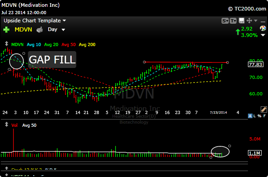Select the left handle of the red trendline
The width and height of the screenshot is (268, 177).
(x=144, y=62)
